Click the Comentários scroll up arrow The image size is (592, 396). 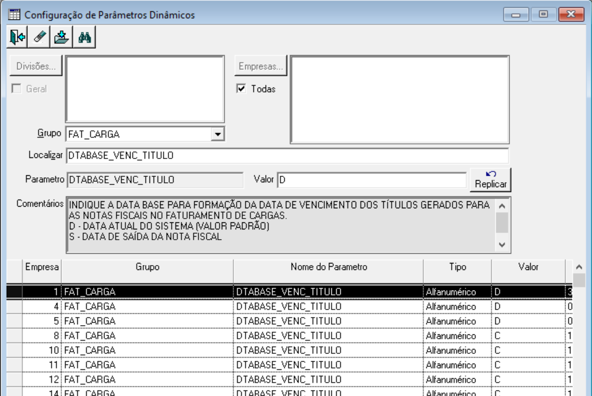point(502,206)
